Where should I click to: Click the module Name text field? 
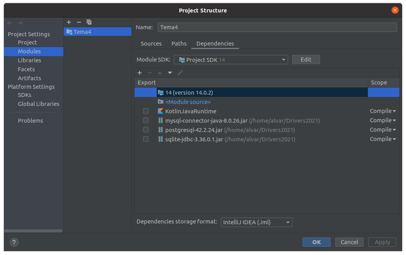pyautogui.click(x=277, y=27)
